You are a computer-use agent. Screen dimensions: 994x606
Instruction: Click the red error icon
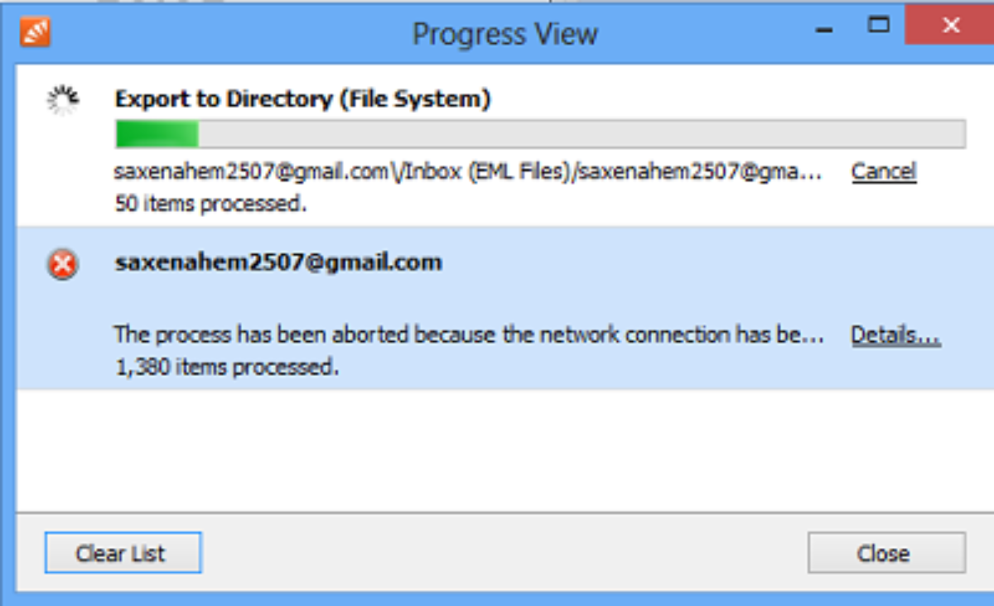63,265
